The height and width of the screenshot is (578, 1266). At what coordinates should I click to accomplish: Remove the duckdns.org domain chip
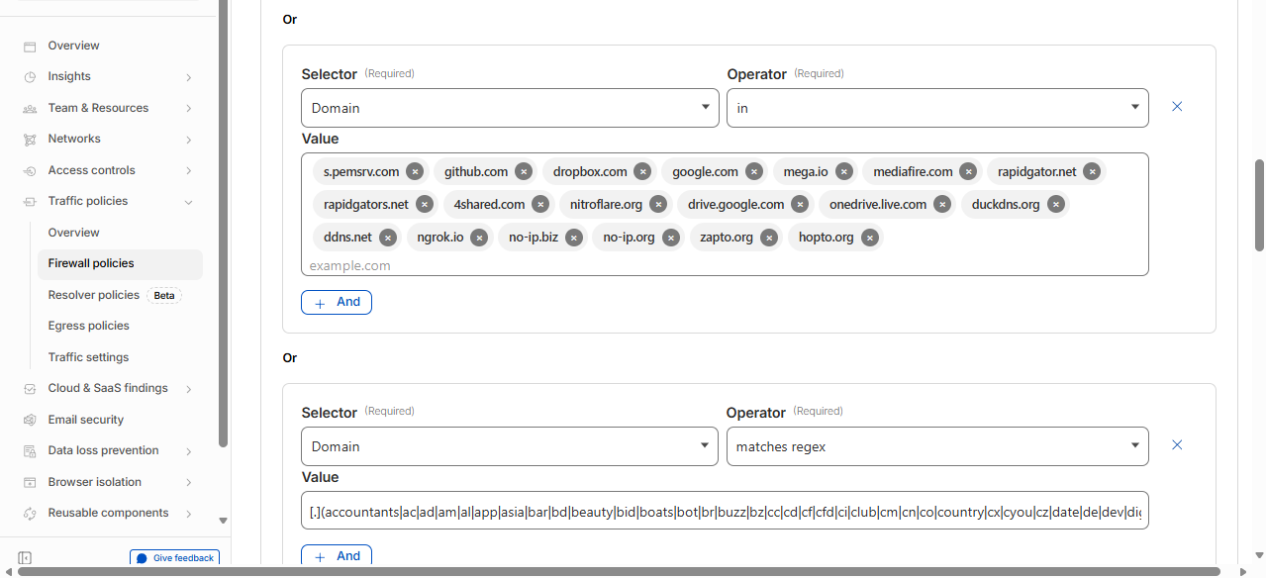pos(1055,205)
